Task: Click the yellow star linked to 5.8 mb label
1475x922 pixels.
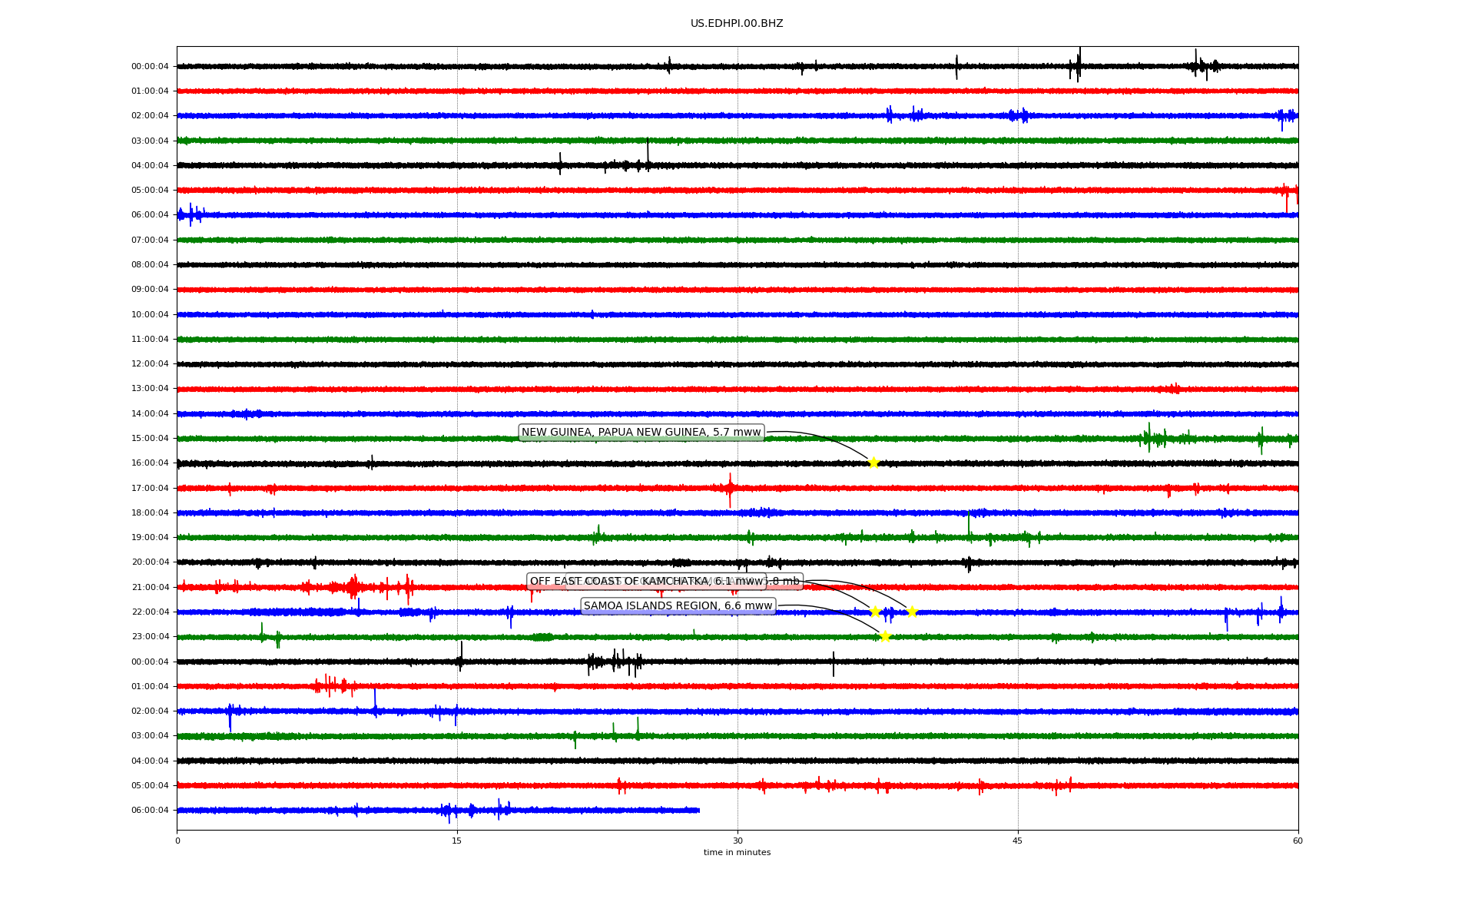Action: 912,612
